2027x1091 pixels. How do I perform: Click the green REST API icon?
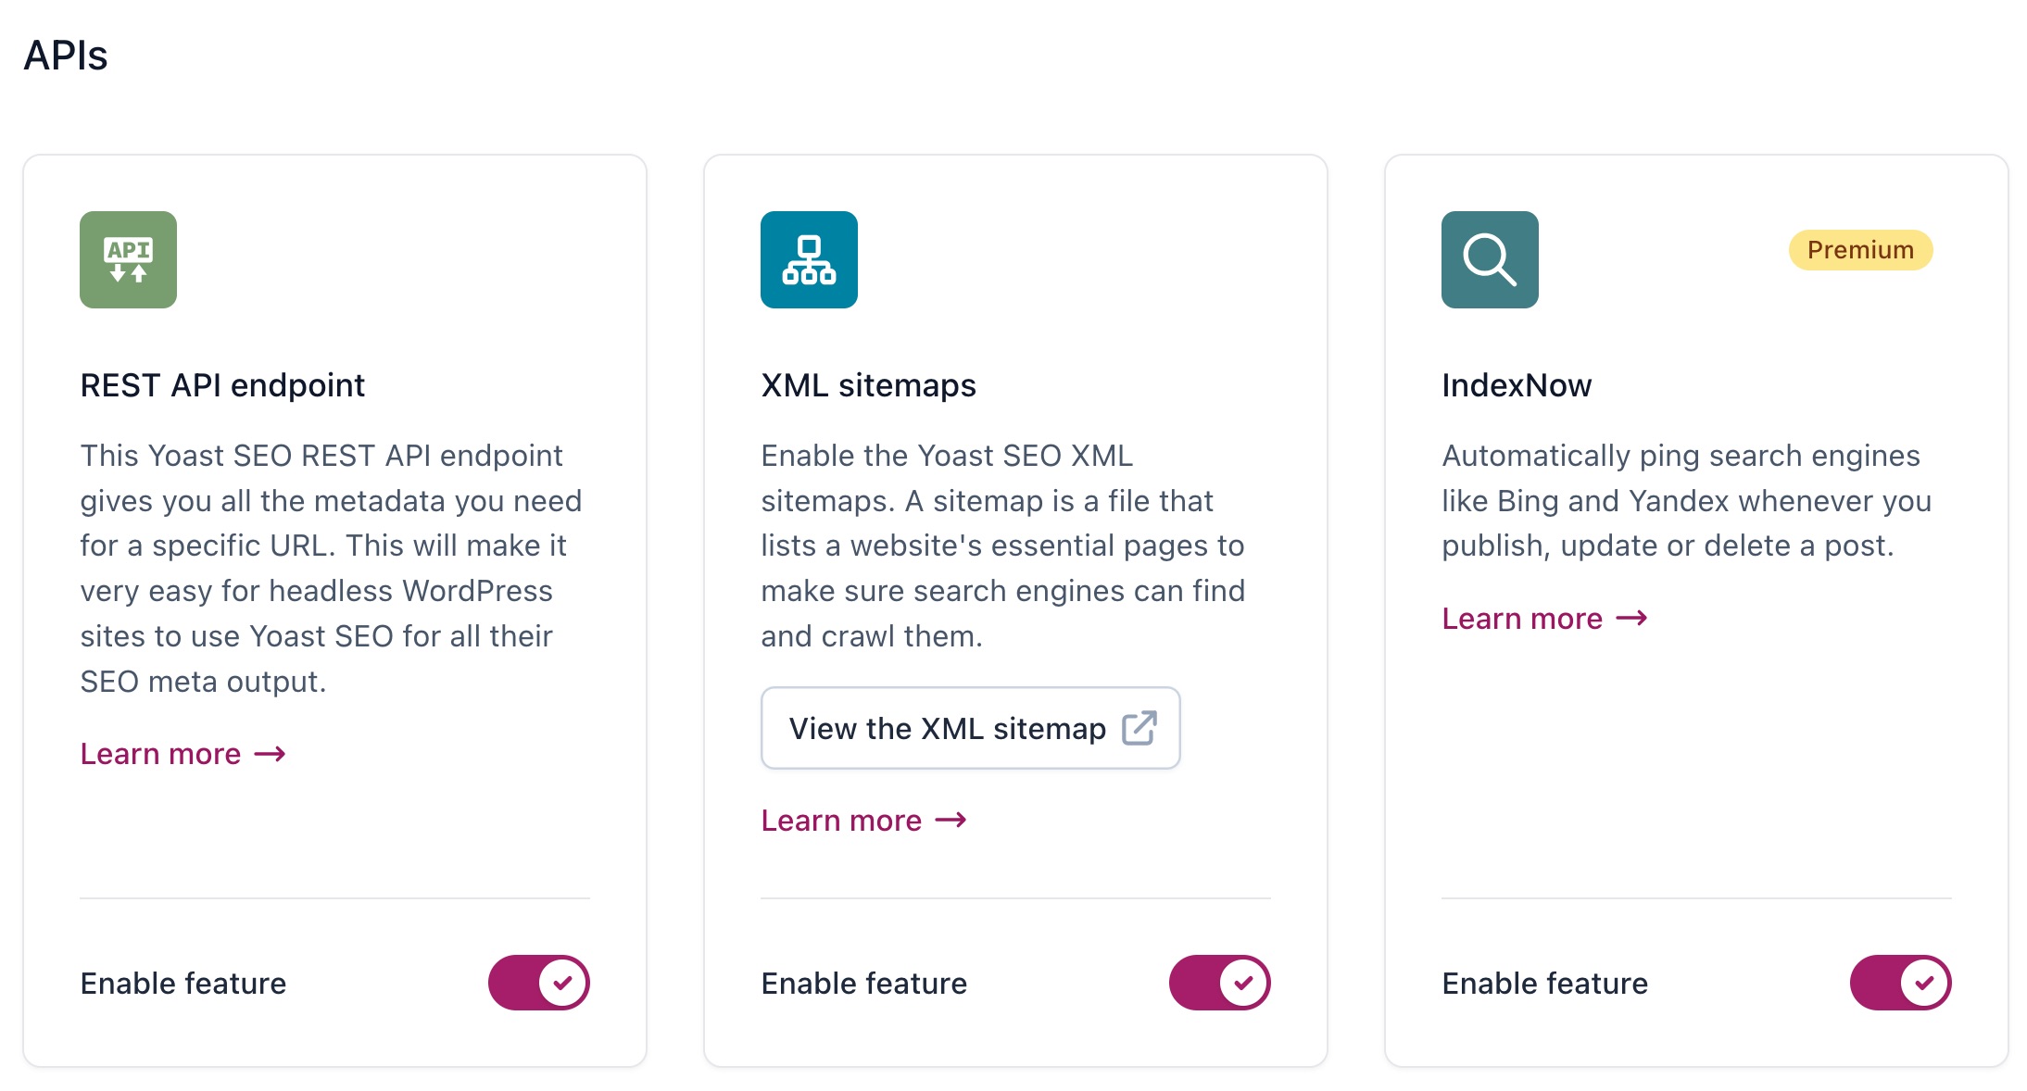[128, 259]
